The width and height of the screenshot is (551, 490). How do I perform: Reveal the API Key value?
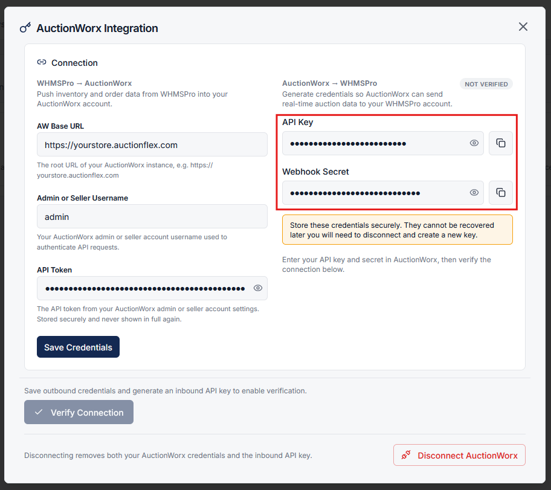474,143
